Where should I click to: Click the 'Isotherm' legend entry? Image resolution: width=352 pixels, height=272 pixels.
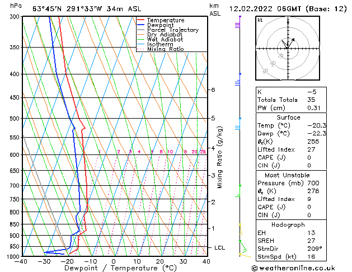(160, 44)
